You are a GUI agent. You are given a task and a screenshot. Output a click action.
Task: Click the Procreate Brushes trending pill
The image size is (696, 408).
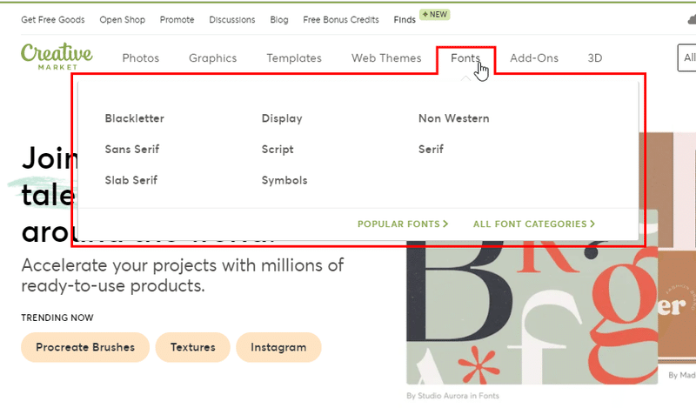point(85,347)
